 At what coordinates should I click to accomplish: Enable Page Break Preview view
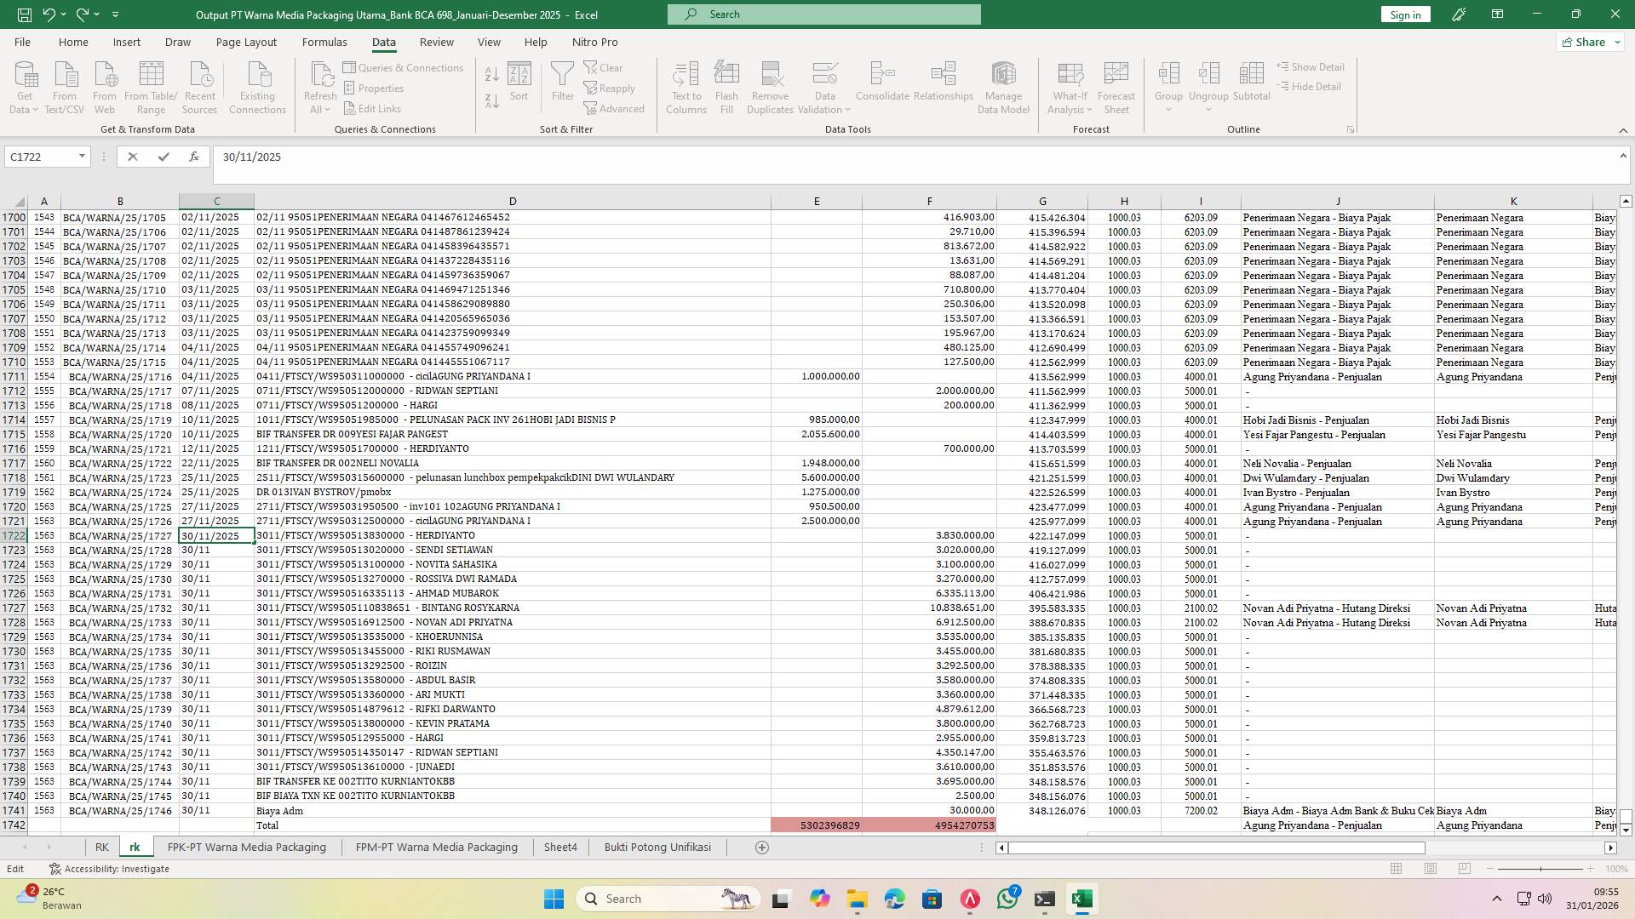[1465, 869]
